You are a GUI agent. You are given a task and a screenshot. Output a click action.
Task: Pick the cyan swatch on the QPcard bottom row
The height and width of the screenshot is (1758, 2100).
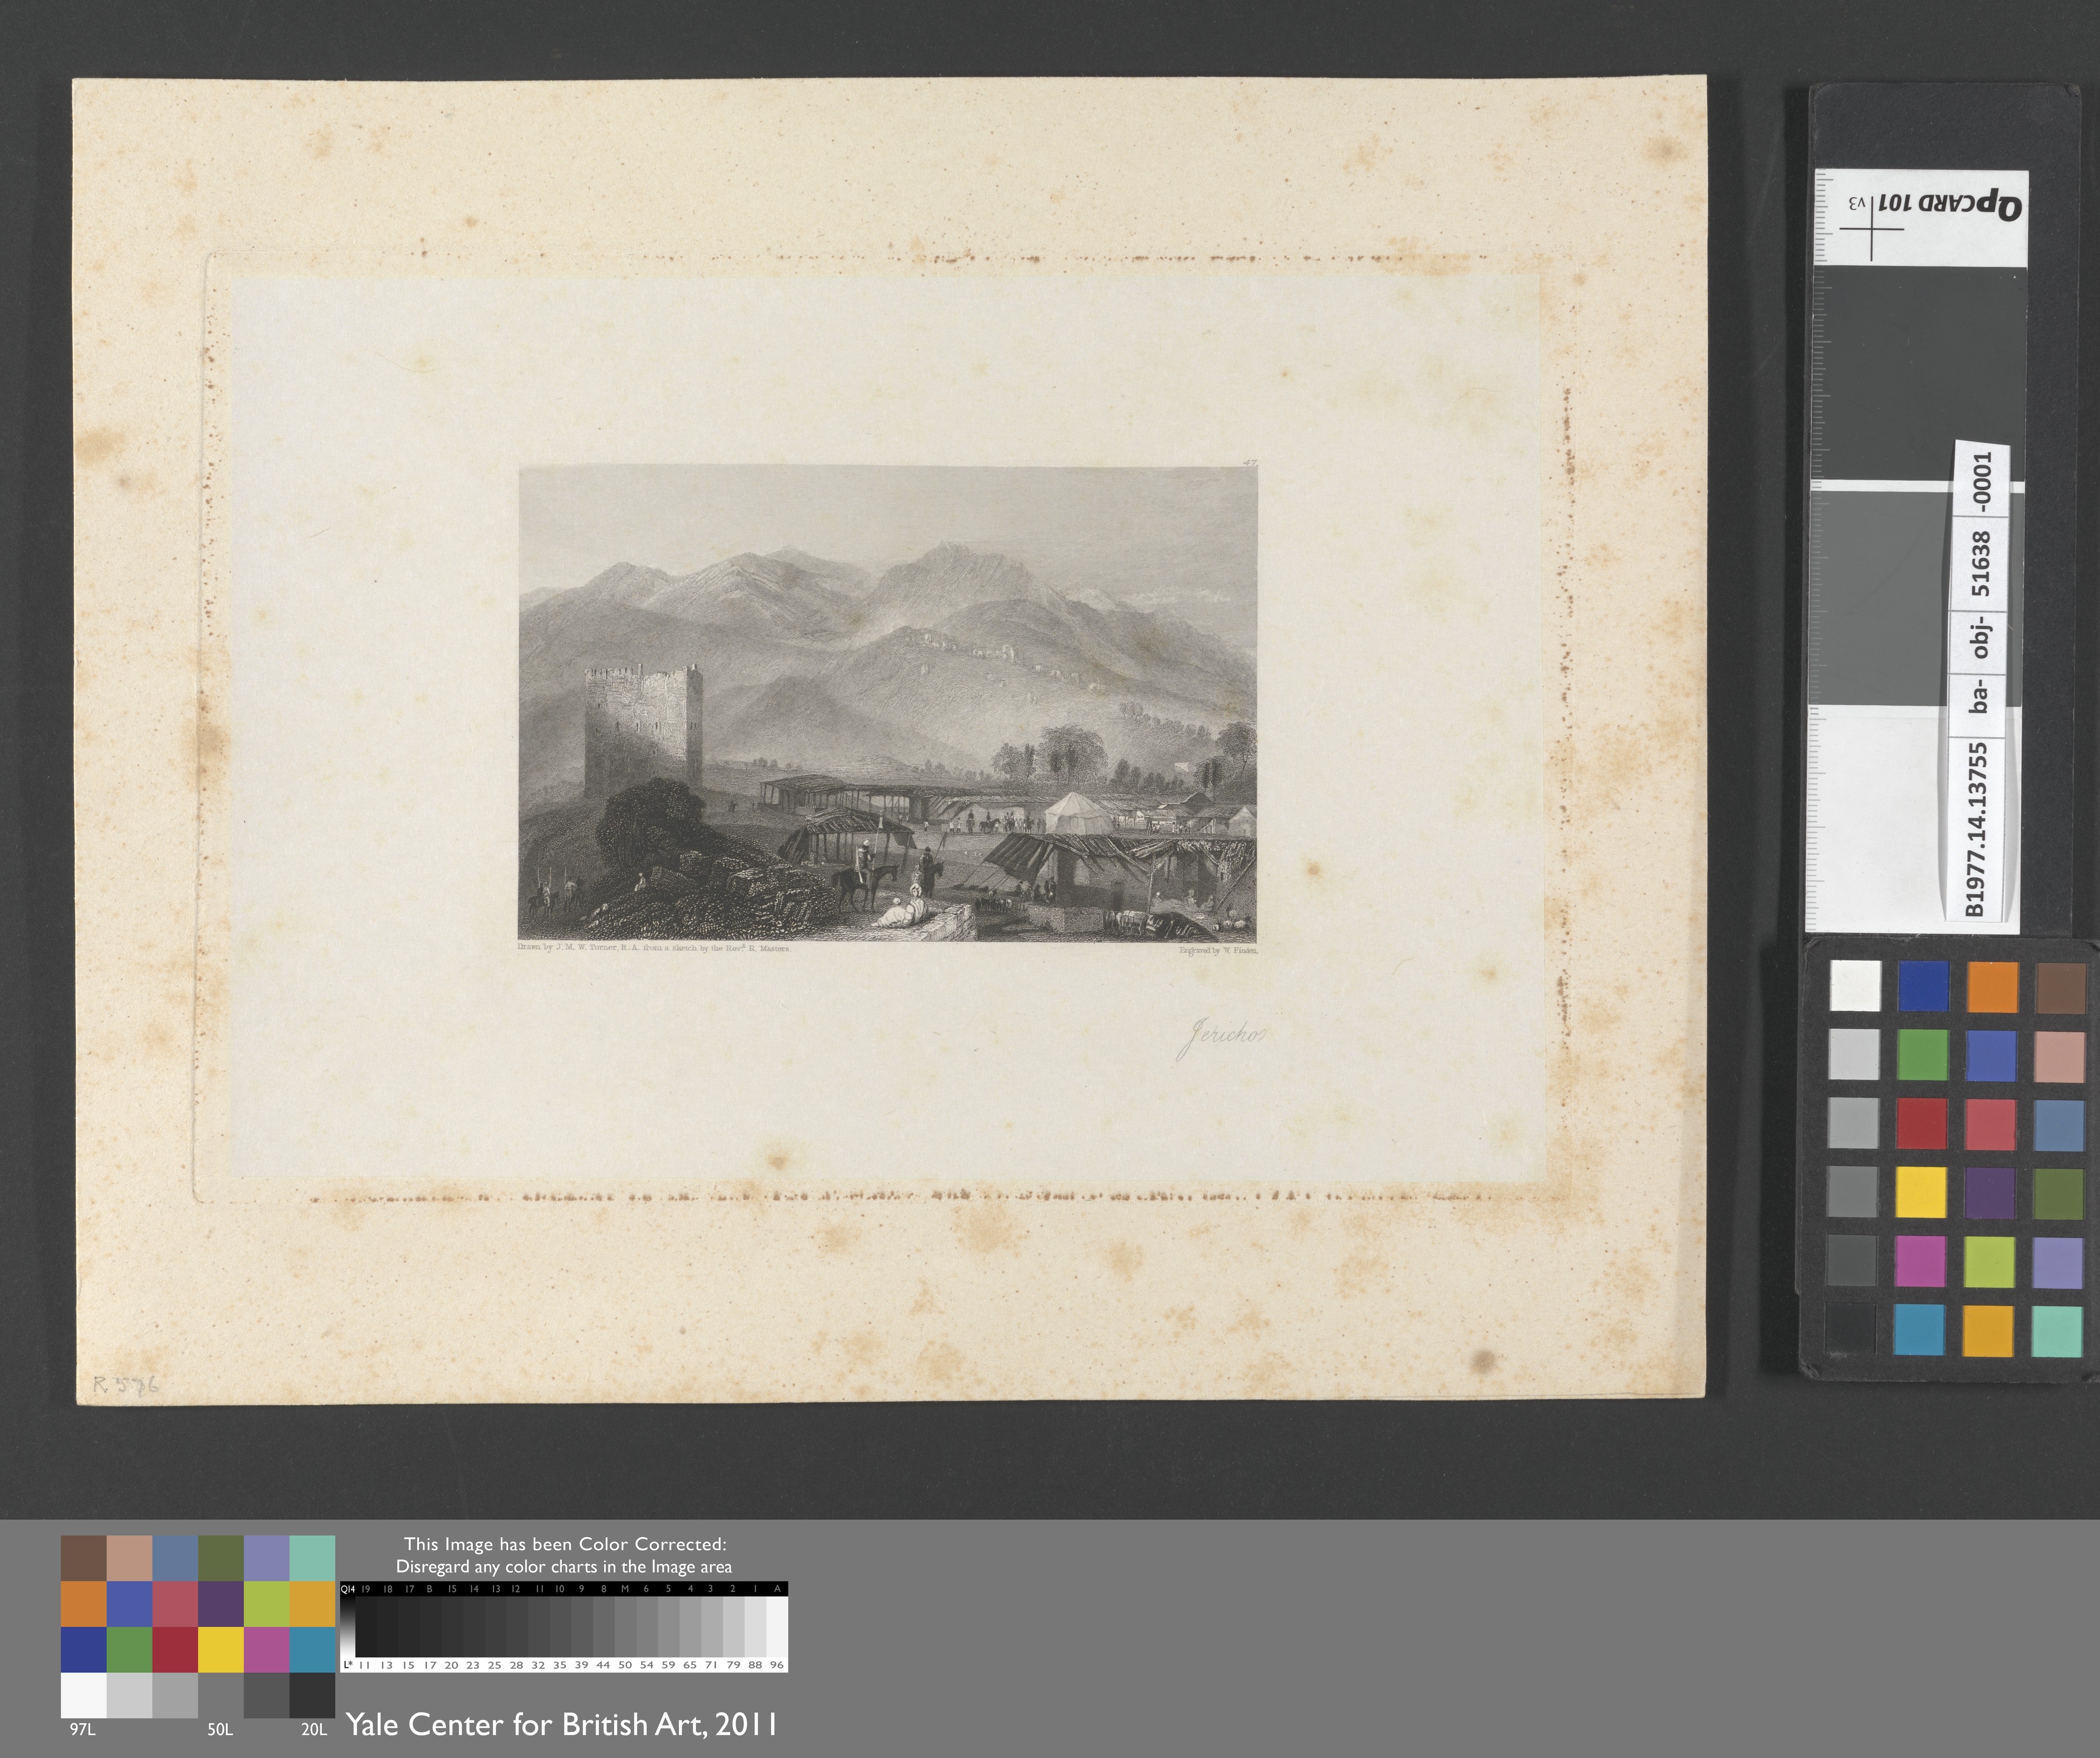click(1919, 1329)
